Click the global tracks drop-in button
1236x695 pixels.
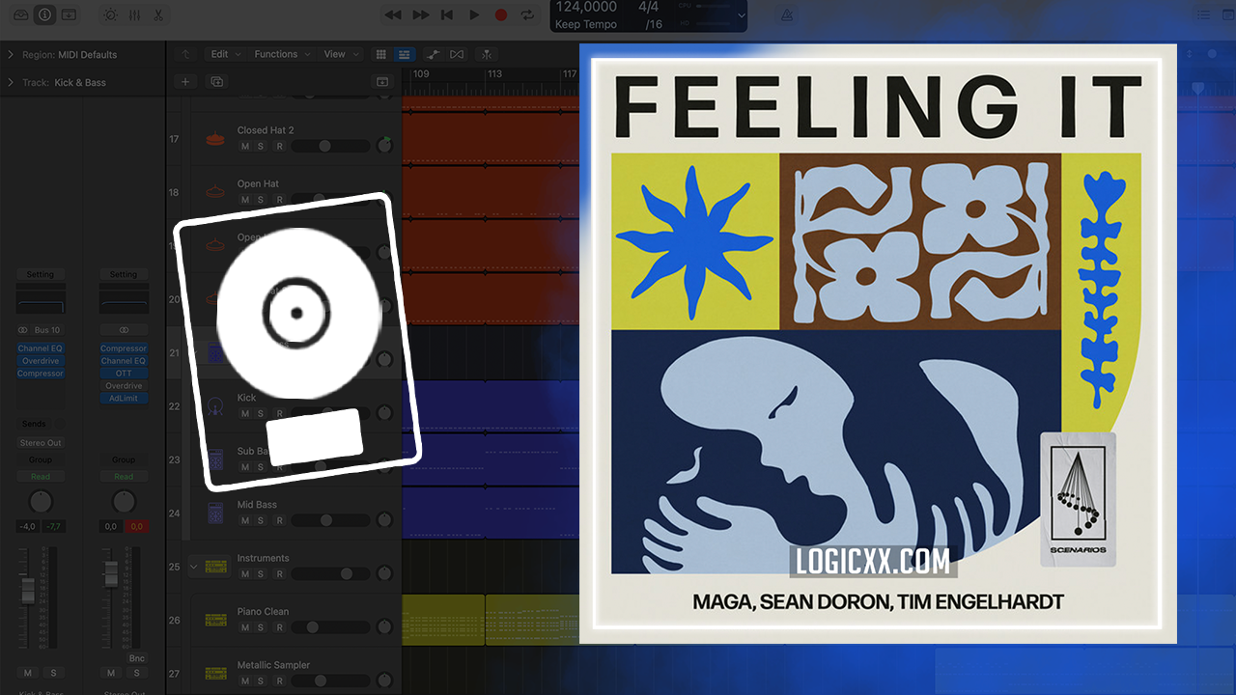point(382,82)
